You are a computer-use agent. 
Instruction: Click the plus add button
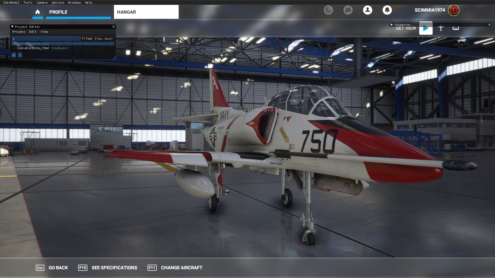[x=14, y=55]
